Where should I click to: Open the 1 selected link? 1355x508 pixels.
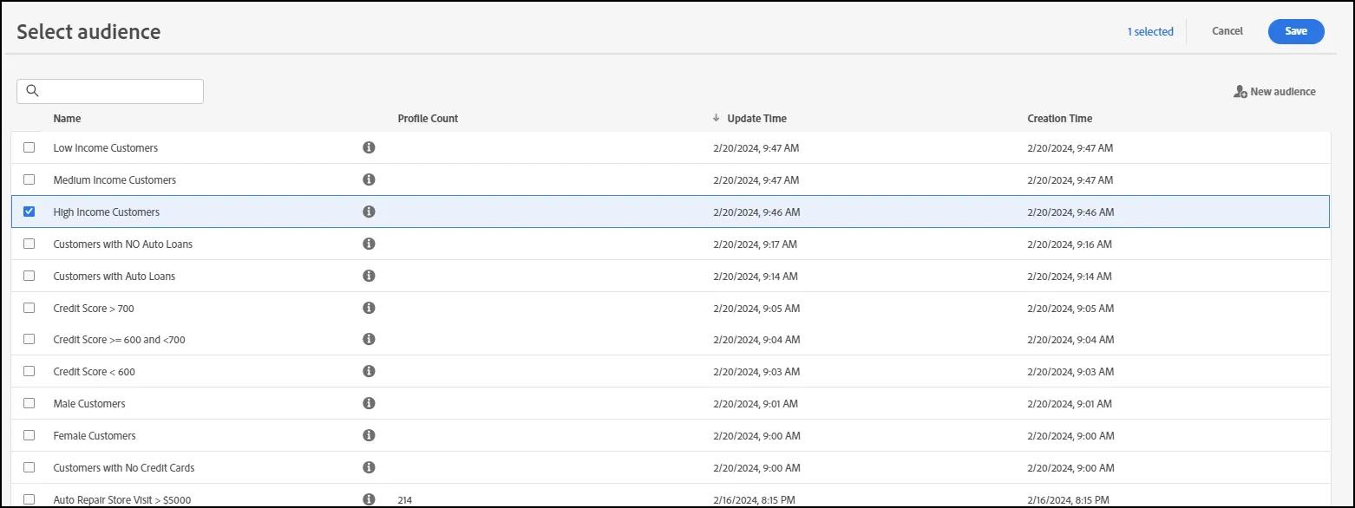click(1150, 32)
